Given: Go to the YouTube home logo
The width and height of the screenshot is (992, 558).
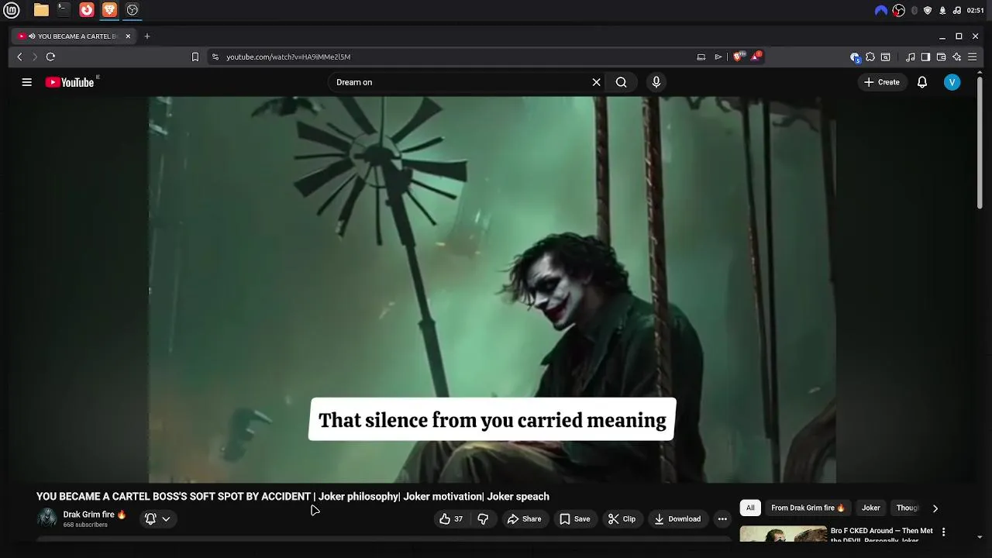Looking at the screenshot, I should coord(70,82).
